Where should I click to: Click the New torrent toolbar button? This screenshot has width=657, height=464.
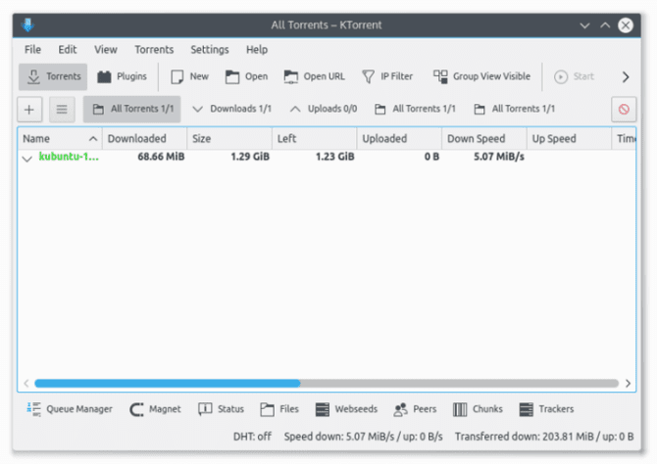click(x=189, y=77)
